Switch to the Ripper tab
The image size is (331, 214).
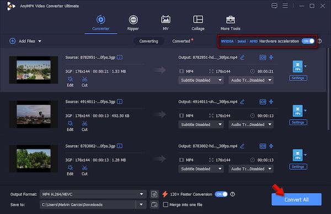click(133, 23)
